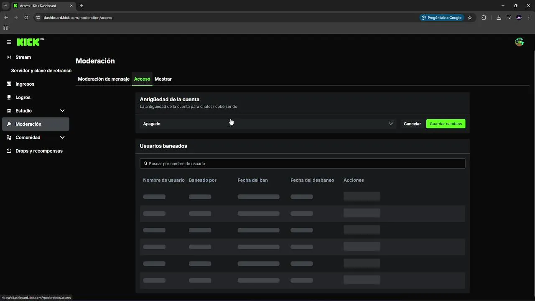Image resolution: width=535 pixels, height=301 pixels.
Task: Click the Stream broadcast icon
Action: point(9,57)
